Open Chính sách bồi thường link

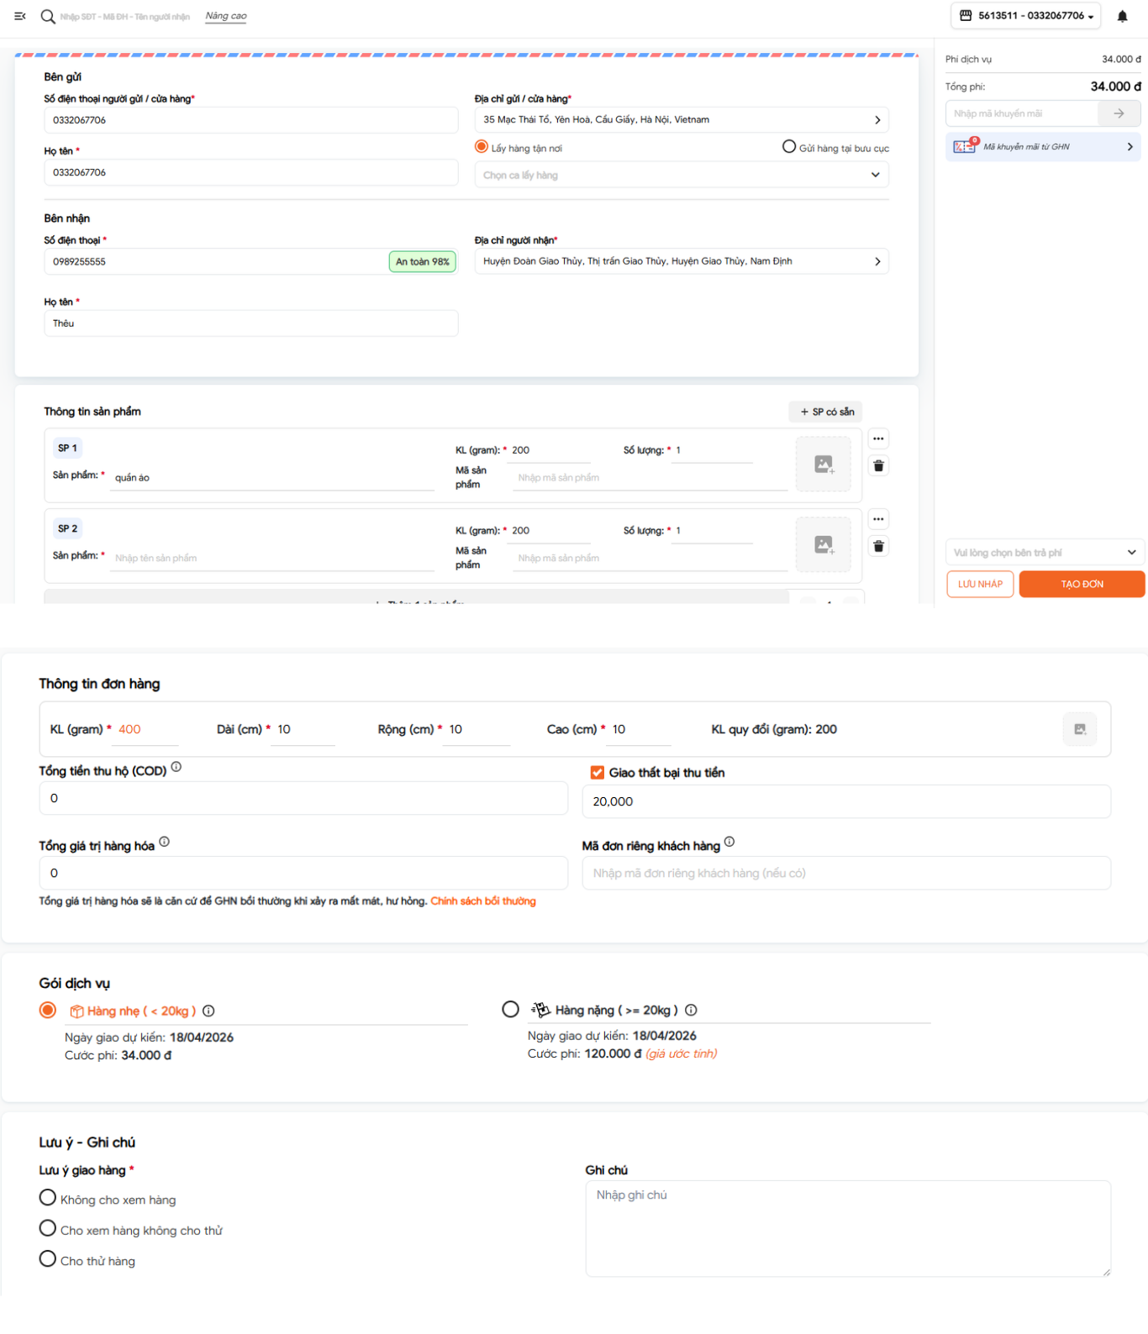pos(483,901)
